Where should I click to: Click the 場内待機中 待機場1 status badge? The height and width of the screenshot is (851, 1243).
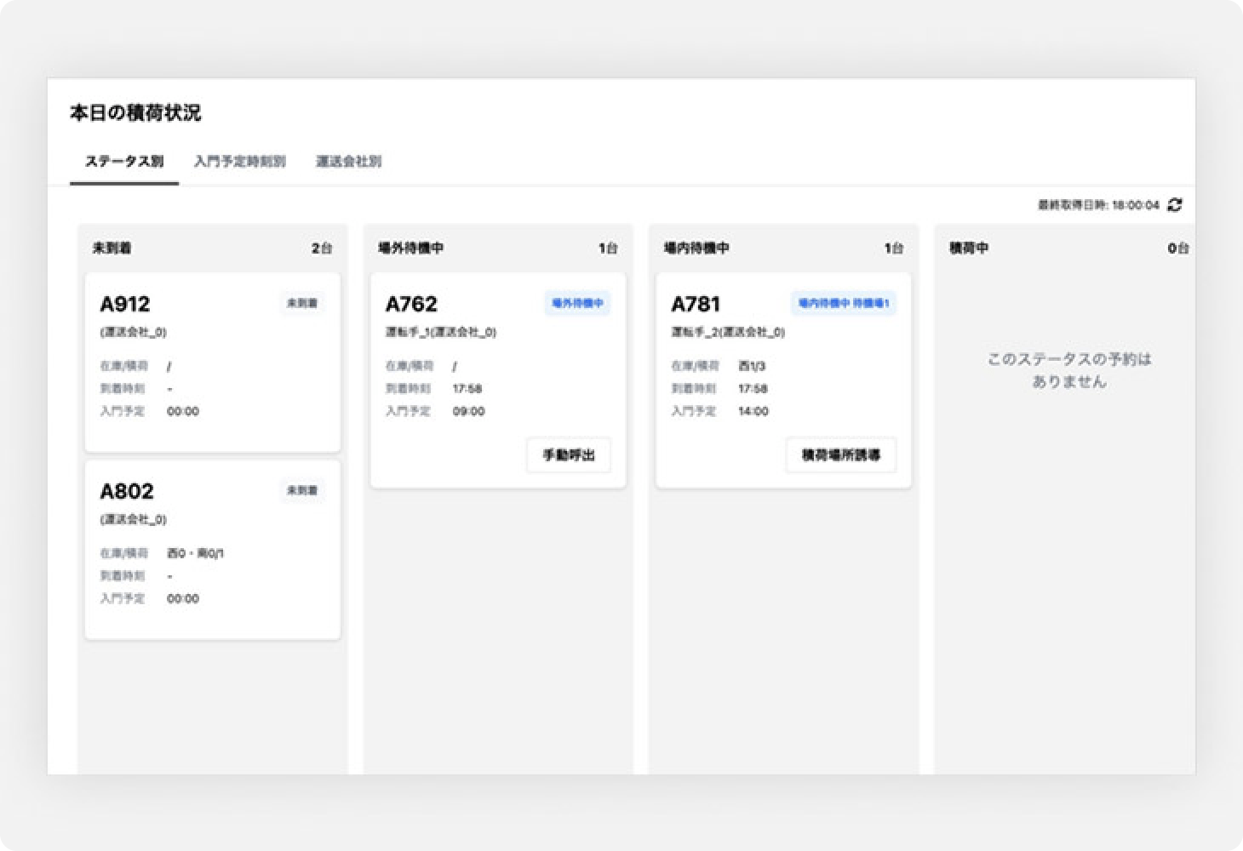[843, 303]
